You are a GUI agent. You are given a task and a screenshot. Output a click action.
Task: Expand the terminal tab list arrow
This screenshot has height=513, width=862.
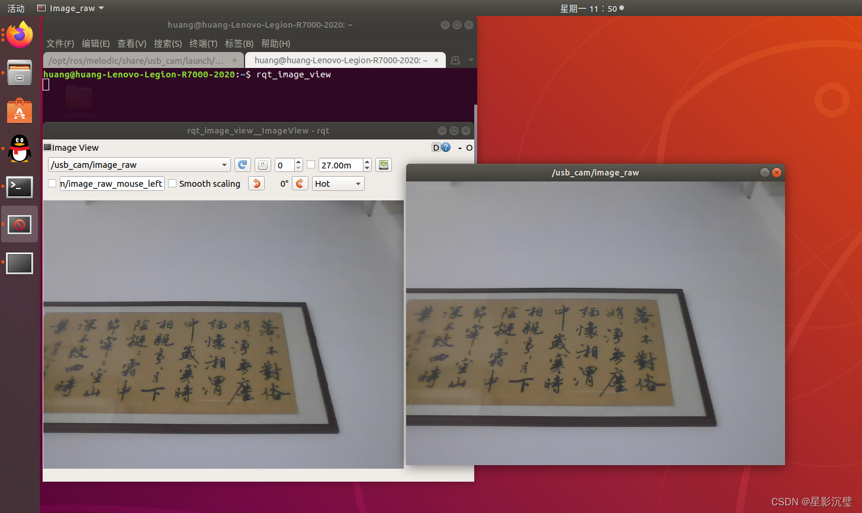click(471, 60)
